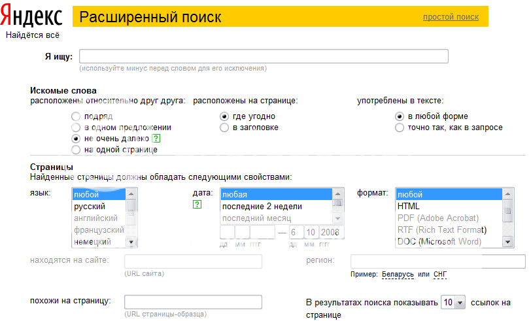Click help icon next to 'не очень далеко'
The height and width of the screenshot is (321, 529).
[x=156, y=139]
